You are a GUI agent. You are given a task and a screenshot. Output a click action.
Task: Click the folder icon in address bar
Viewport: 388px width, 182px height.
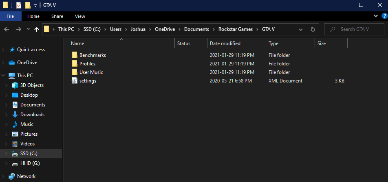[46, 29]
